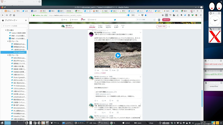Open profile more options three dots
The height and width of the screenshot is (125, 223).
pos(169,26)
